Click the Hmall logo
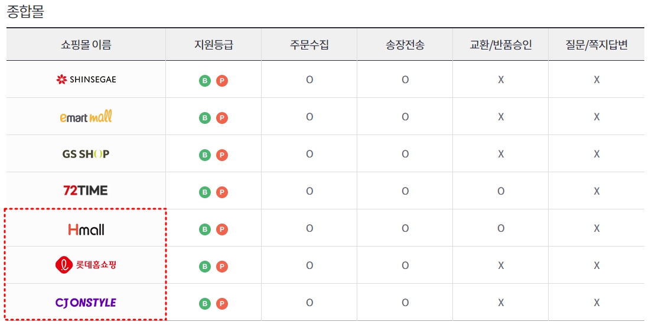This screenshot has height=325, width=652. 86,229
